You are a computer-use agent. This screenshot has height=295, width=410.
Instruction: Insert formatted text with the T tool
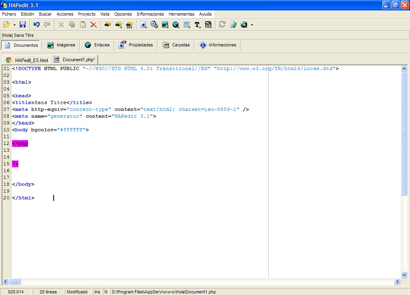tap(197, 24)
